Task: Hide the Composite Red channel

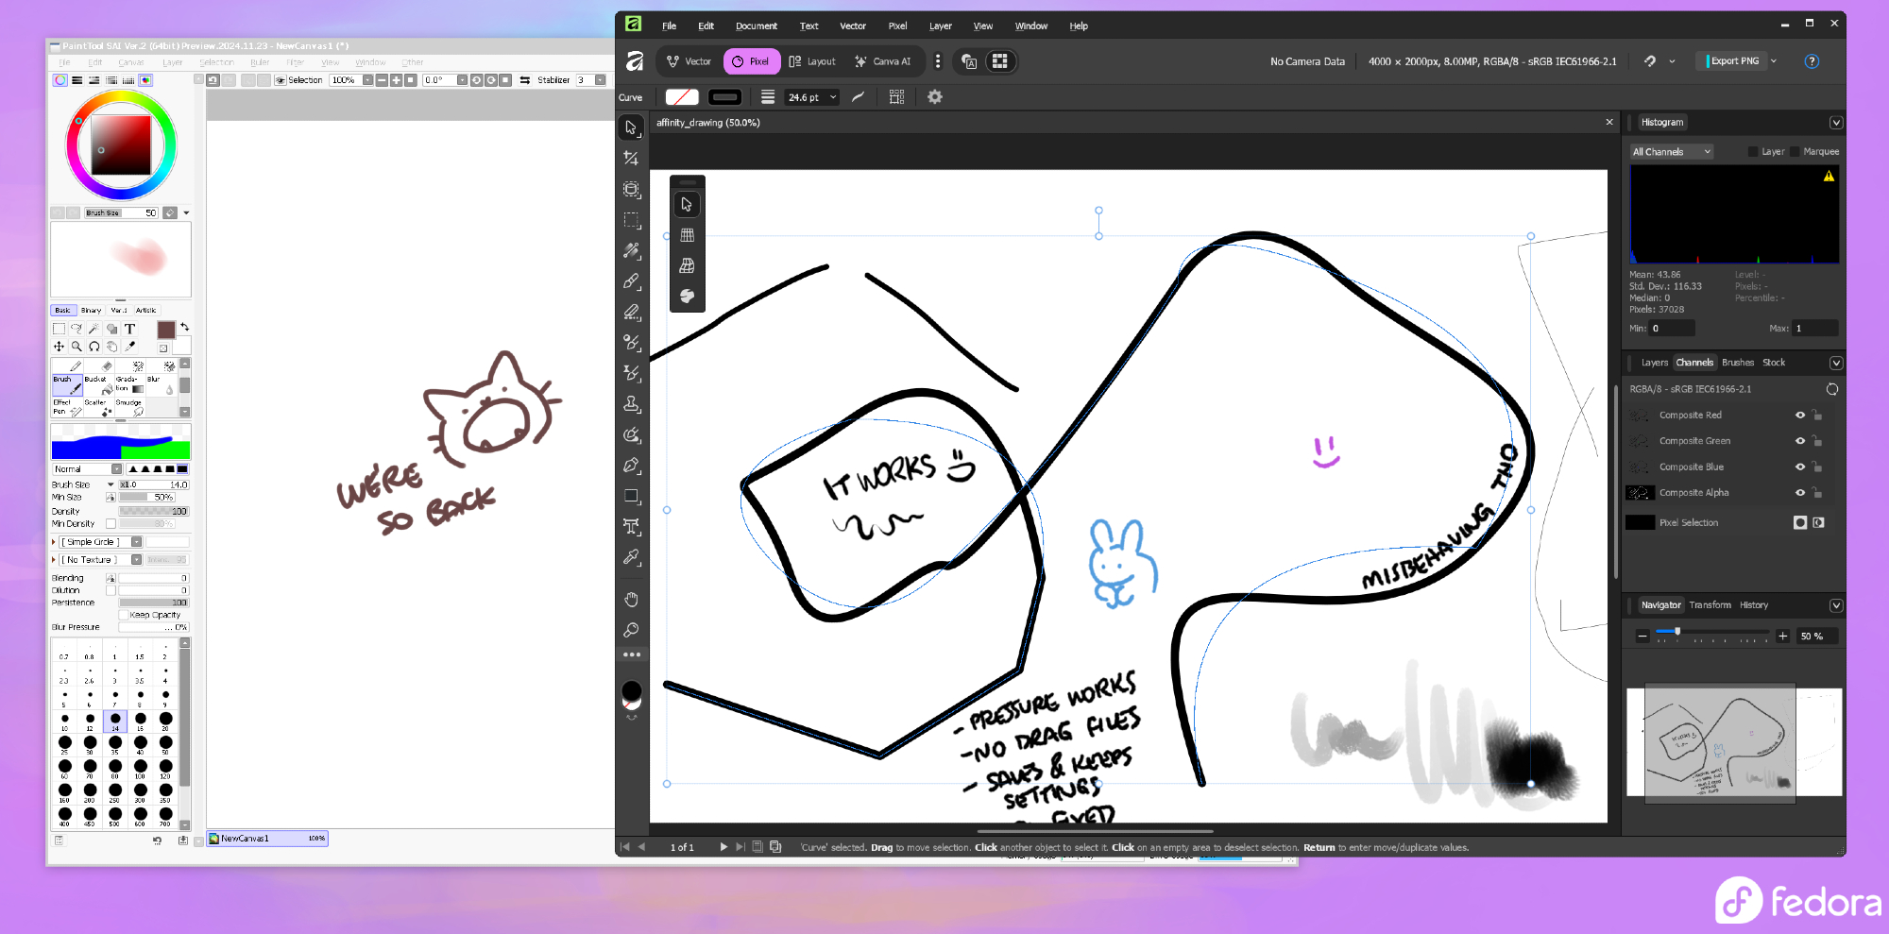Action: point(1799,416)
